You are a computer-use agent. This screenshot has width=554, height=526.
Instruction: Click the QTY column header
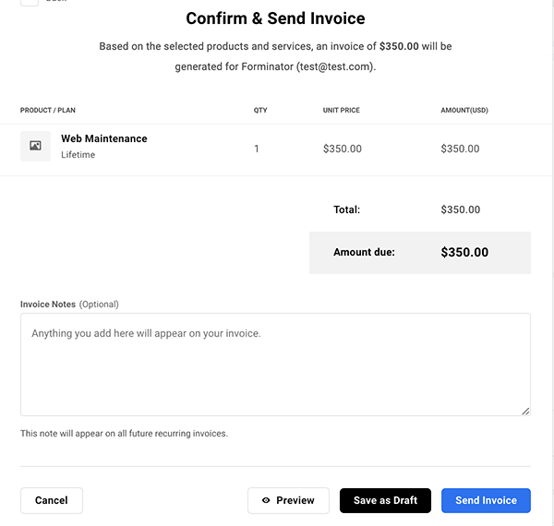pos(260,111)
